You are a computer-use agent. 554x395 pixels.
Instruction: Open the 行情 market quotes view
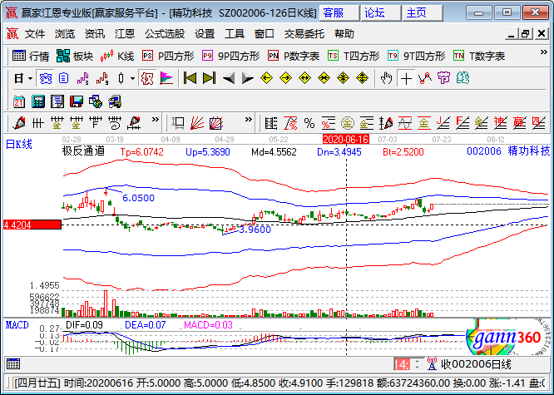tap(31, 57)
